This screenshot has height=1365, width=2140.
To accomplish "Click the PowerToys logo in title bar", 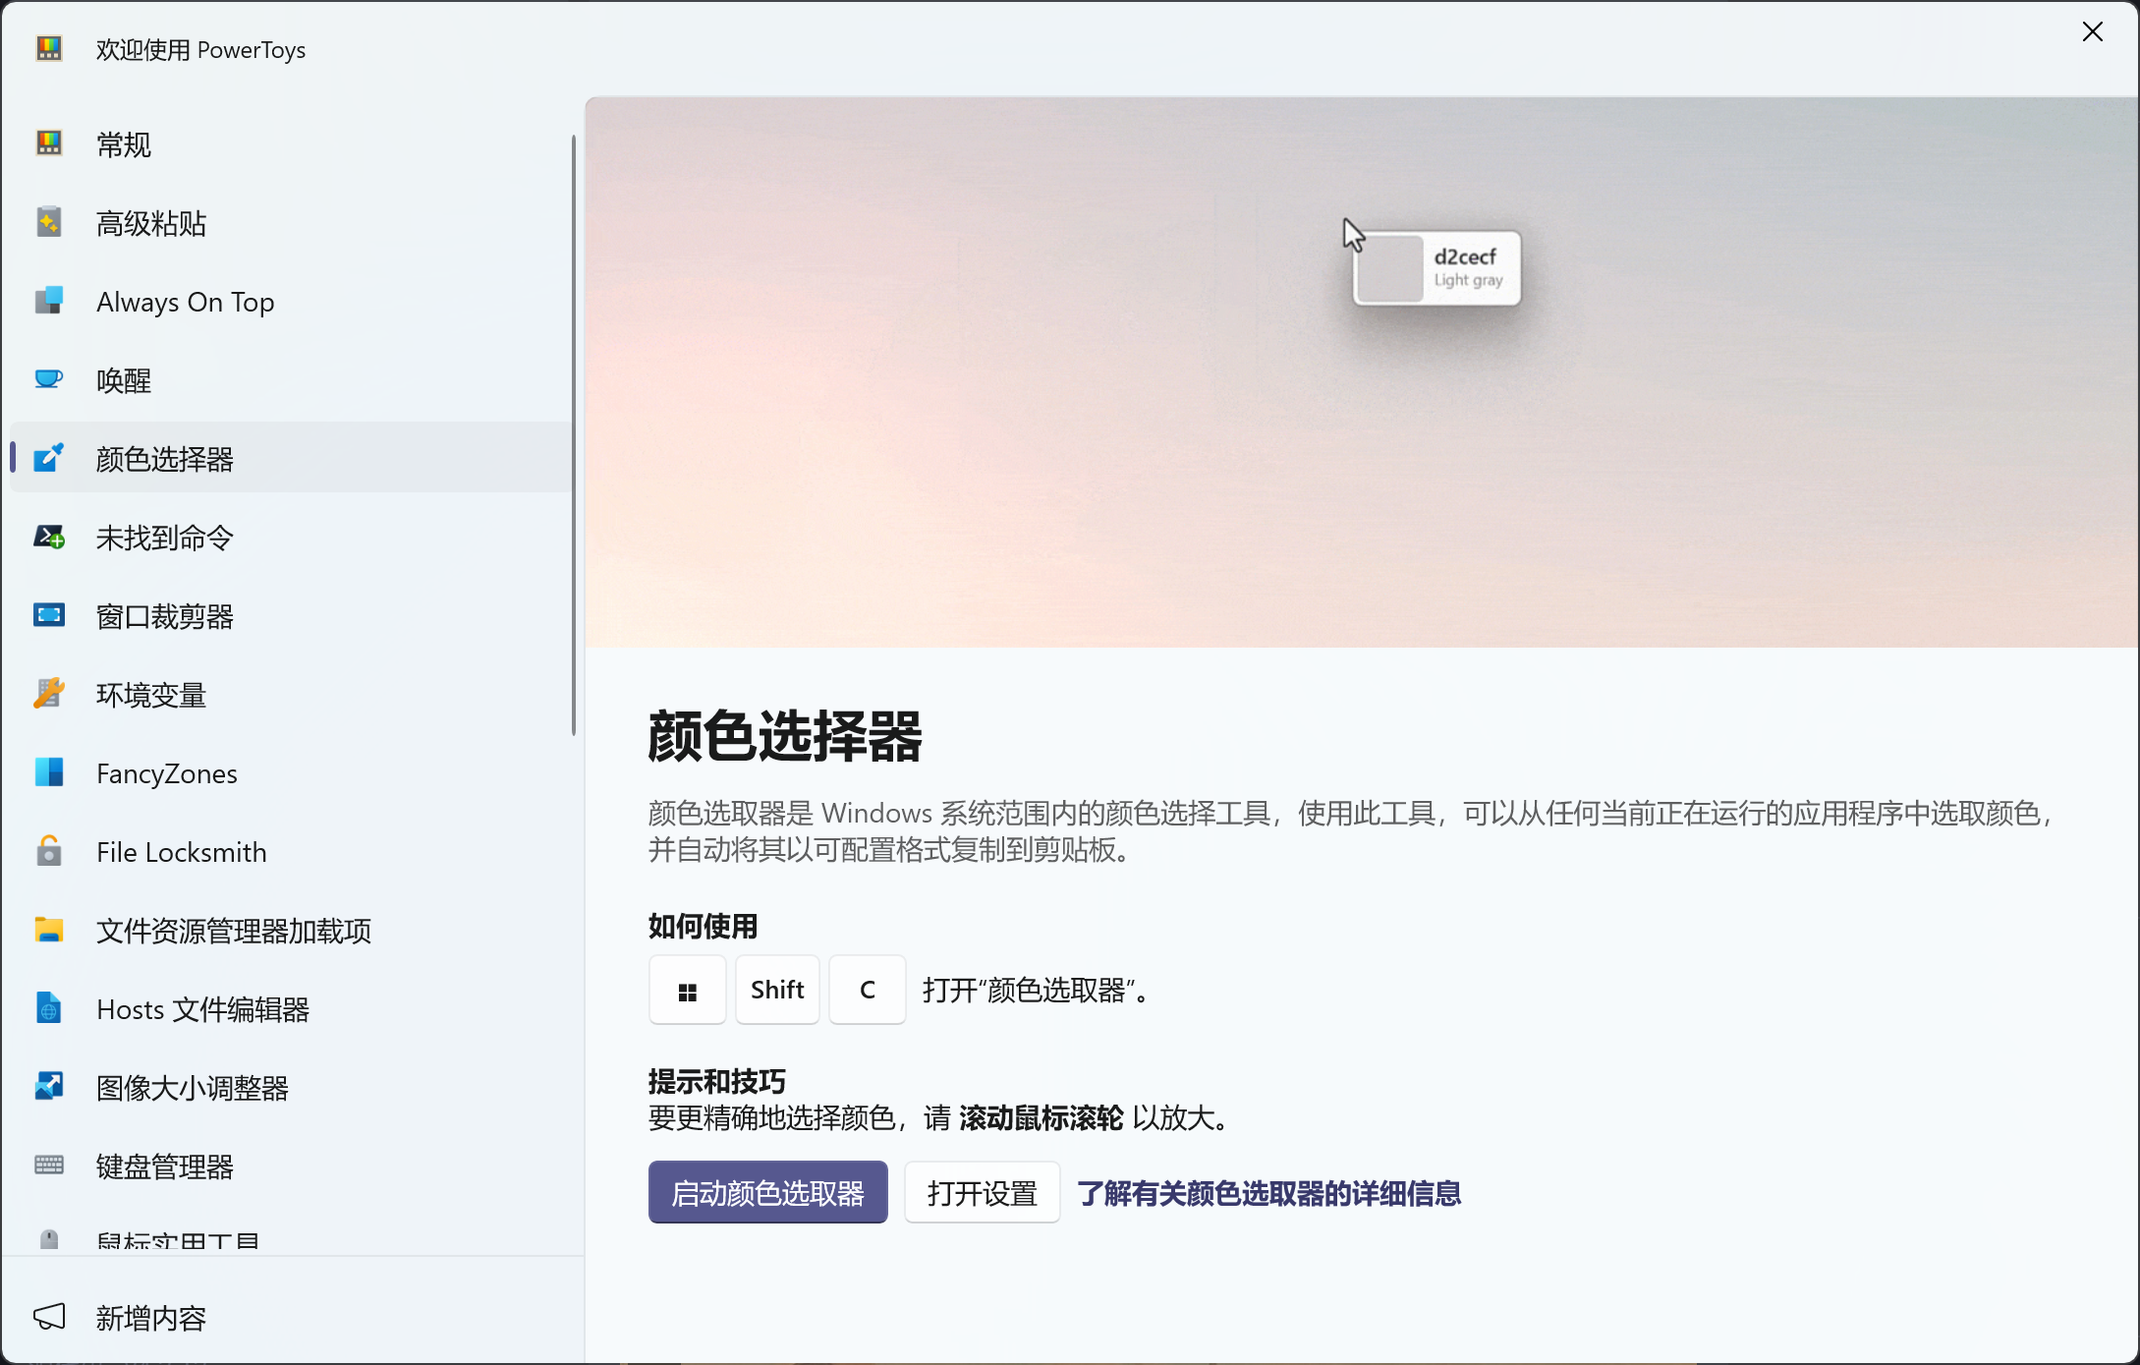I will click(x=49, y=48).
